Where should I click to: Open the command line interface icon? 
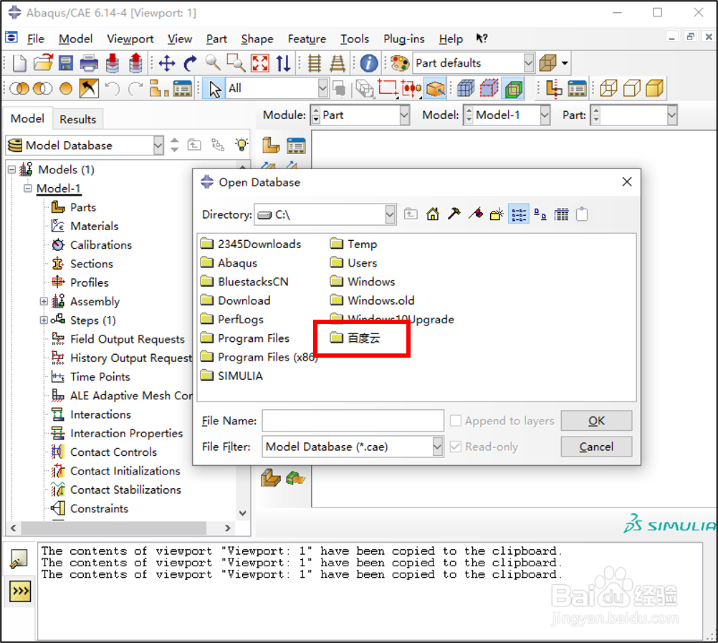coord(20,591)
